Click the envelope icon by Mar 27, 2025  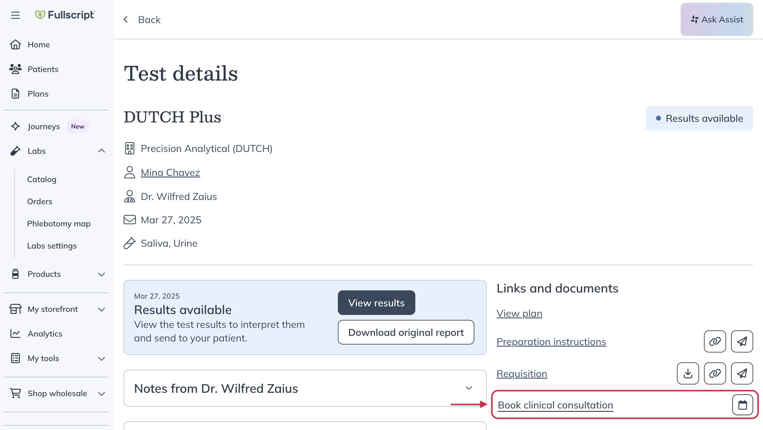[x=130, y=220]
